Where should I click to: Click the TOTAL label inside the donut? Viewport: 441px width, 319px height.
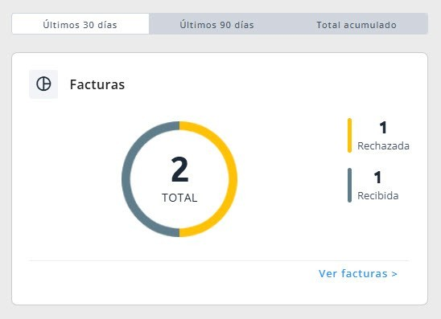pyautogui.click(x=179, y=198)
